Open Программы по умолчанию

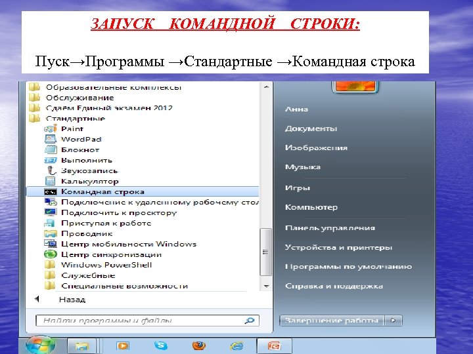348,267
